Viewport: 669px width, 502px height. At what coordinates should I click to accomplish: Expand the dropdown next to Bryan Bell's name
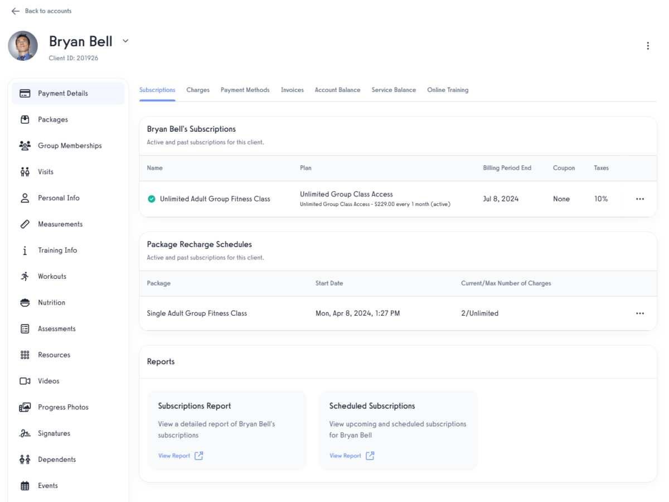[x=125, y=41]
